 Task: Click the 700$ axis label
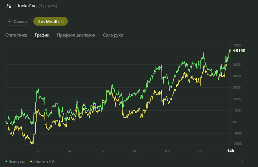[237, 45]
